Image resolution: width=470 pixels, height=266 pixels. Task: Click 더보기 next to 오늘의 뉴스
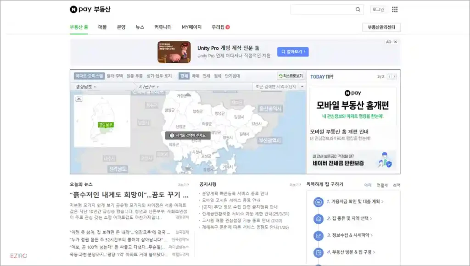point(183,185)
